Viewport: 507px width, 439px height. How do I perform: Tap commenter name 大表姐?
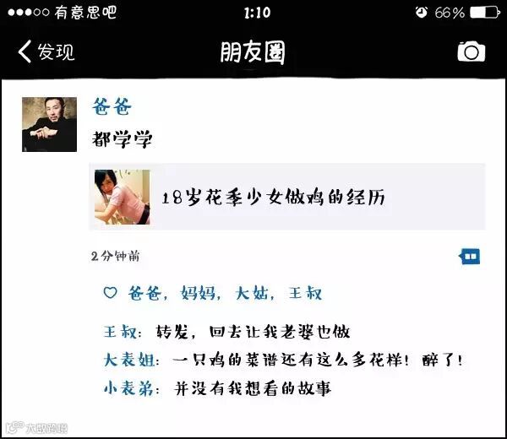(129, 360)
